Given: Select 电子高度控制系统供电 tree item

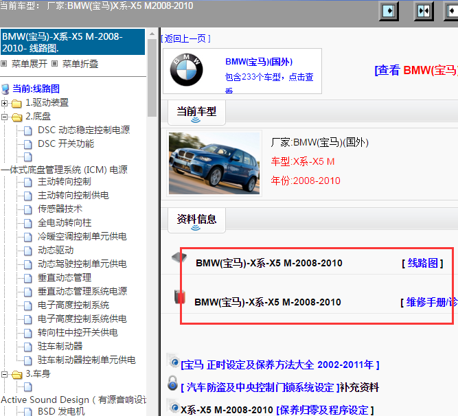Looking at the screenshot, I should click(x=82, y=319).
